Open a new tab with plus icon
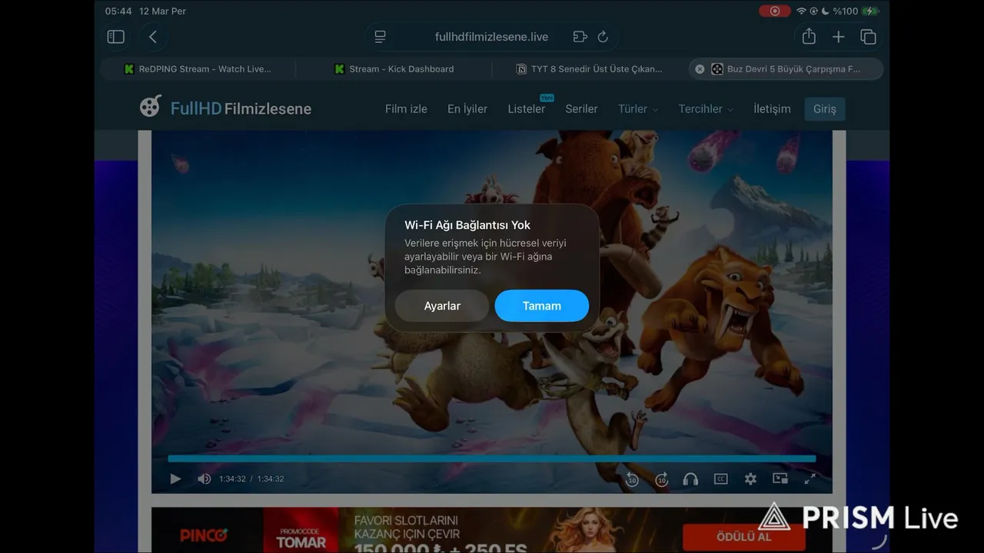The image size is (984, 553). point(839,37)
